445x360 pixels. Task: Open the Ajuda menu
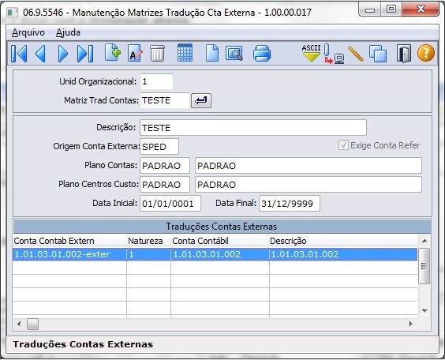tap(68, 32)
